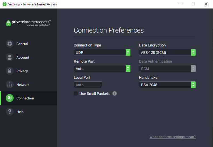Click the General gear icon
Viewport: 213px width, 147px height.
click(10, 44)
